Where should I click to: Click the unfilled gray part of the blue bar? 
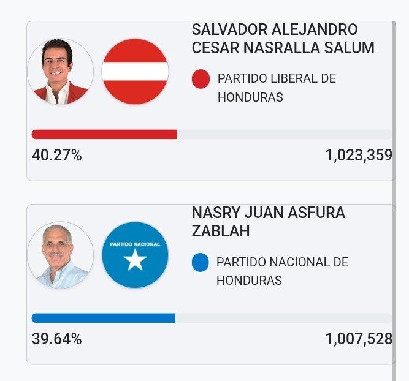283,318
